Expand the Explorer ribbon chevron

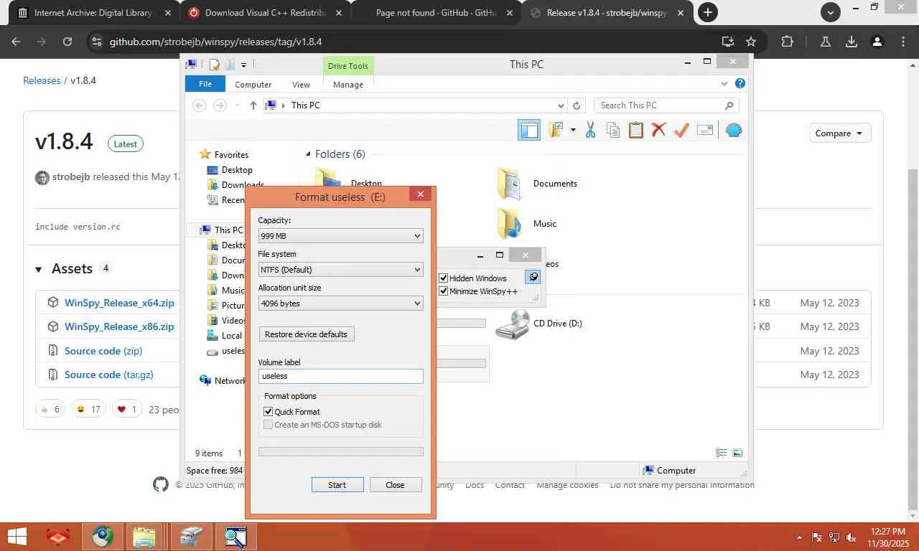click(724, 84)
